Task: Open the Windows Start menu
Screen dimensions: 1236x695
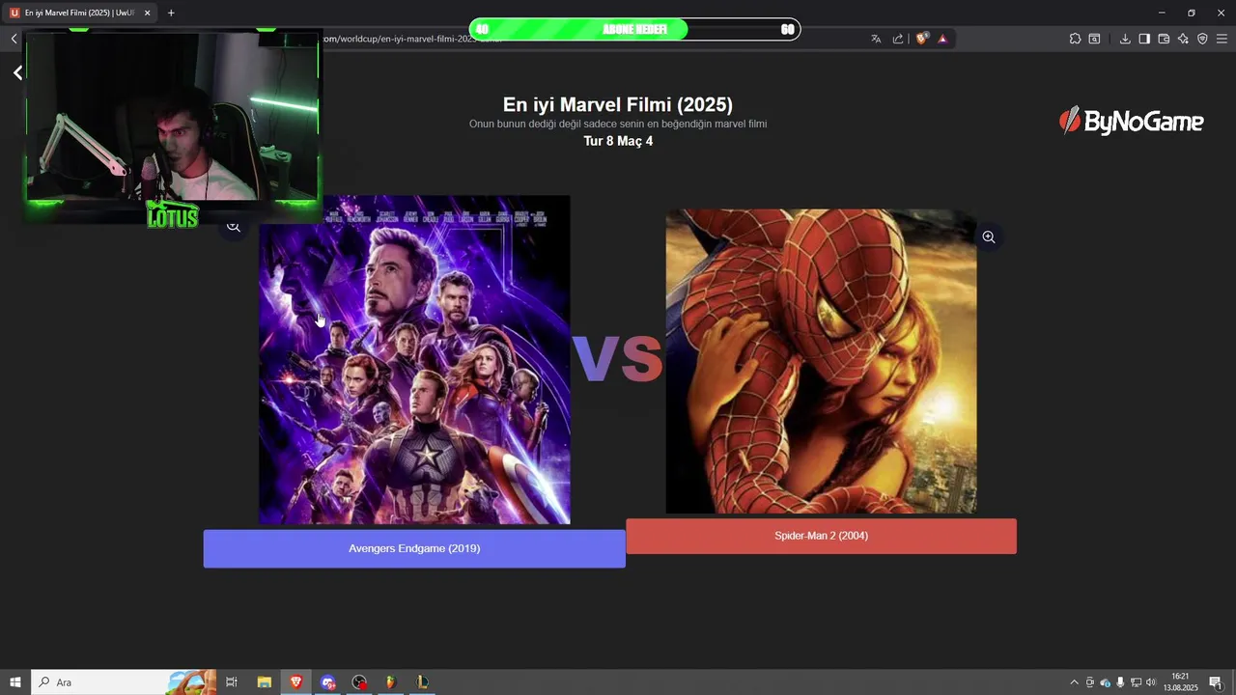Action: coord(14,682)
